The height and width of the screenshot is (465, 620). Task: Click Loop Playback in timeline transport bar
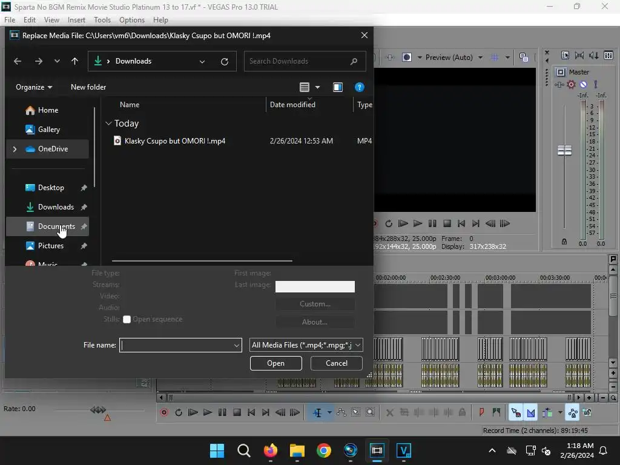[179, 412]
